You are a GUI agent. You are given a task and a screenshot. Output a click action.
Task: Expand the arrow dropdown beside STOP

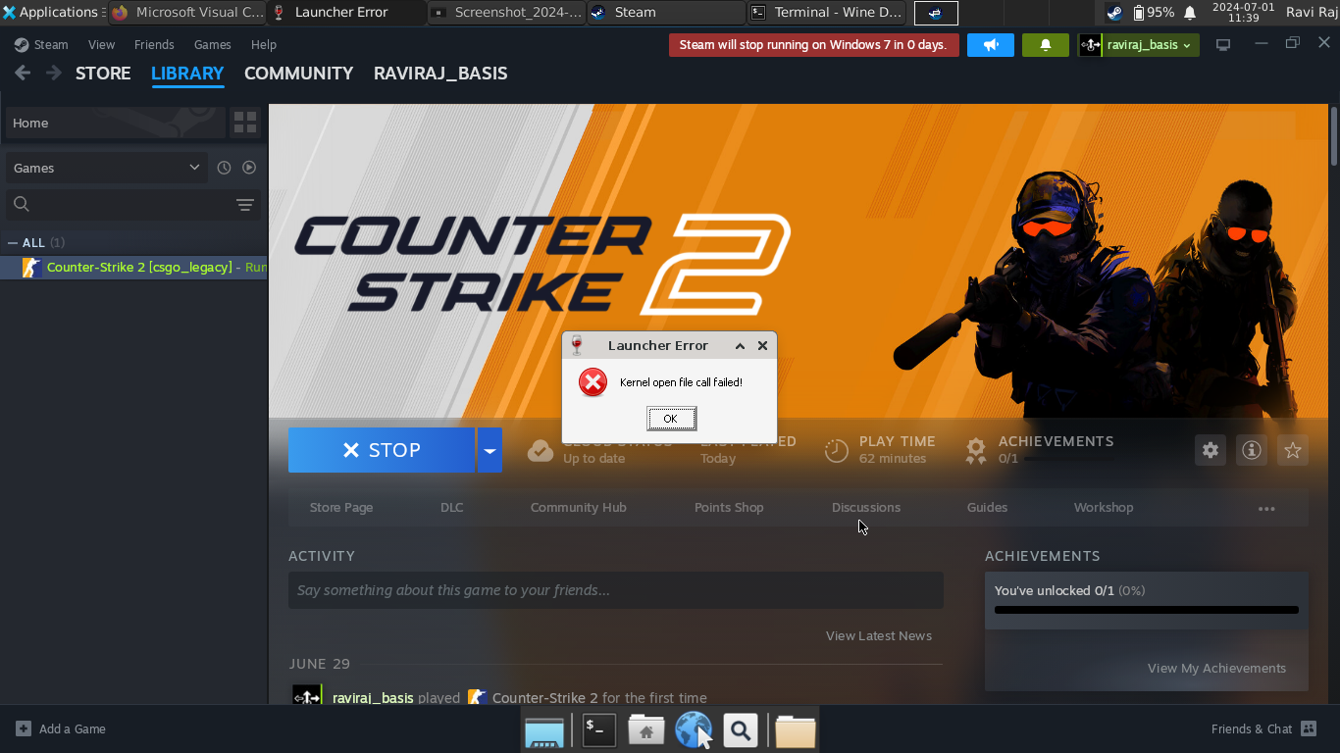[x=490, y=450]
